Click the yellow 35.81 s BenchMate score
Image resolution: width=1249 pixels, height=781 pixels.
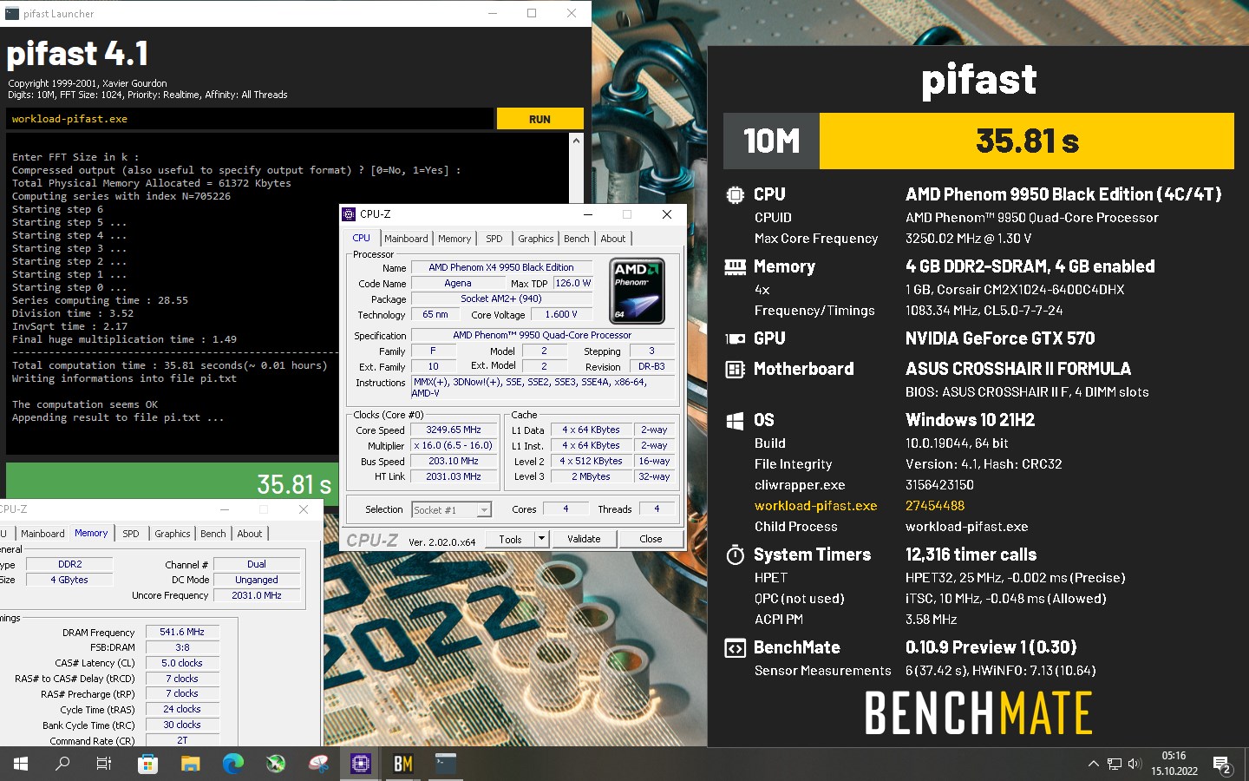tap(1027, 141)
